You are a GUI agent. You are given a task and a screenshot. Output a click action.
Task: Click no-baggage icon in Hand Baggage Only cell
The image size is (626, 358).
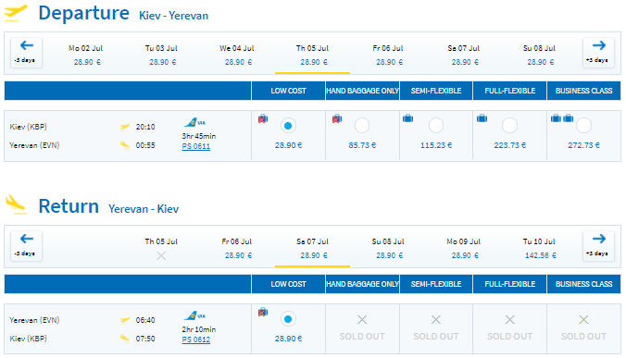coord(337,118)
